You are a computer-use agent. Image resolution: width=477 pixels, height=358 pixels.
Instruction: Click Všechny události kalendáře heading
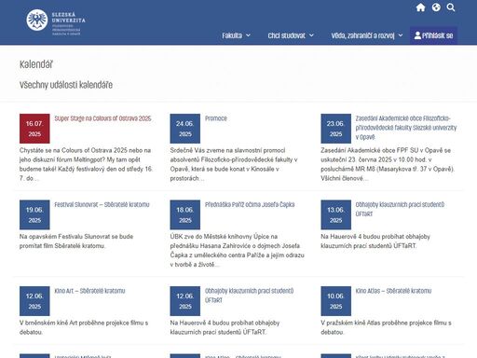66,85
